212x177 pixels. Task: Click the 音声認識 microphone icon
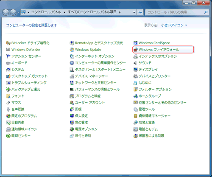8,109
